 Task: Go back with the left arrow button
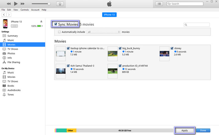tap(4, 15)
